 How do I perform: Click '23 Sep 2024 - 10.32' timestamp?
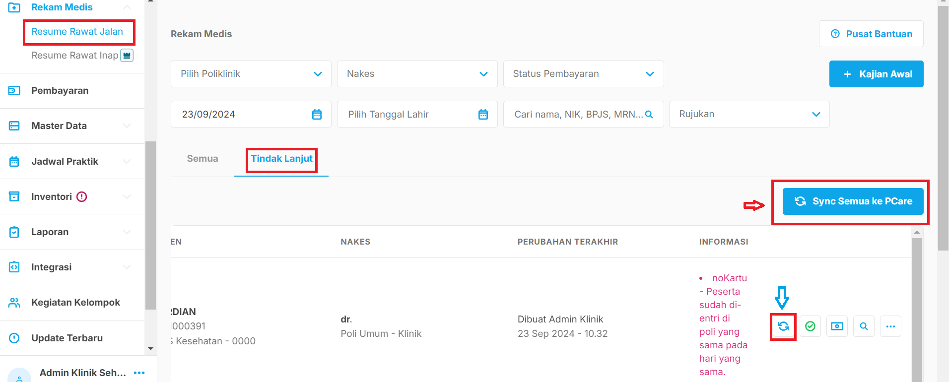coord(563,334)
